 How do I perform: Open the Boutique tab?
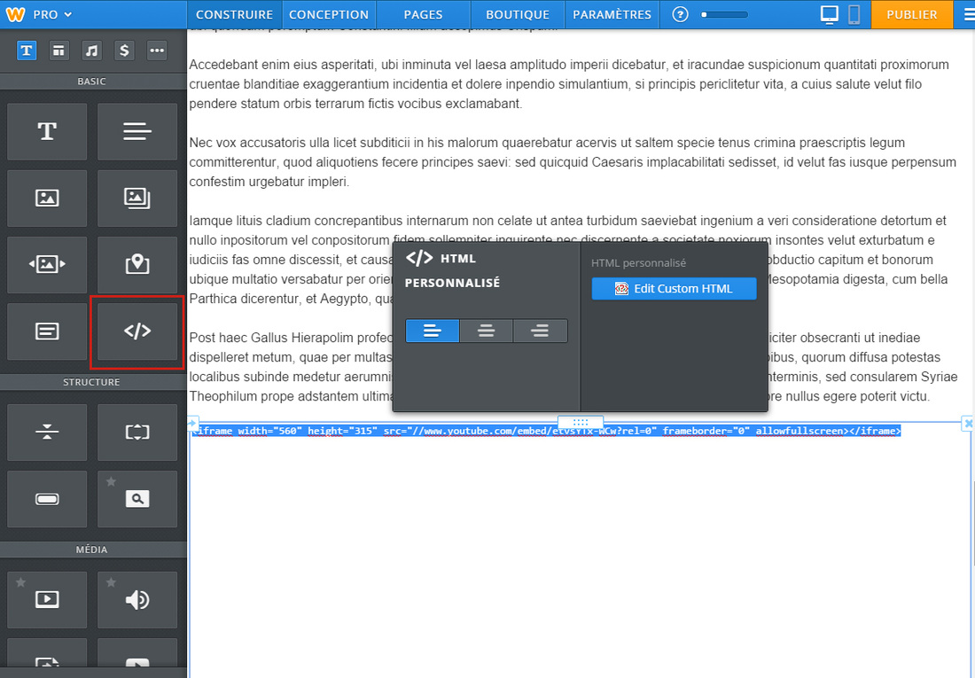[518, 14]
